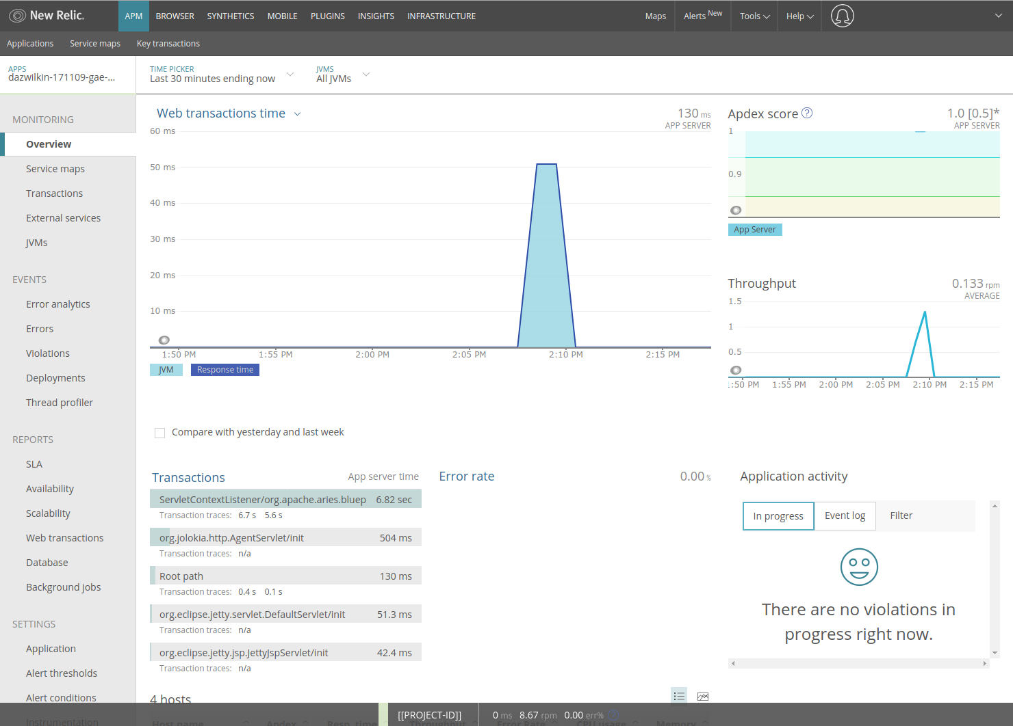Viewport: 1013px width, 726px height.
Task: Open the ServletContextListener transaction row
Action: point(285,499)
